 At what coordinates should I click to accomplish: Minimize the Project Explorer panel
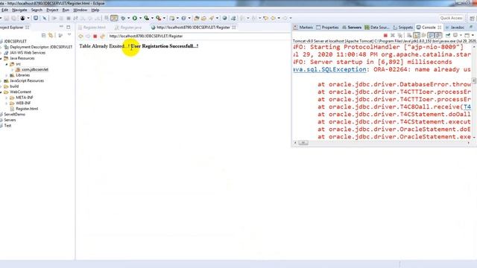click(x=61, y=27)
